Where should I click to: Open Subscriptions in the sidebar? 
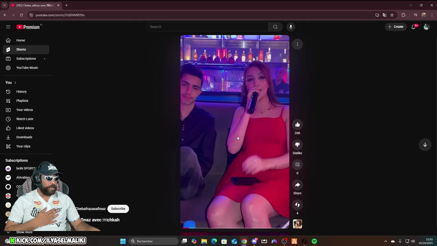pyautogui.click(x=26, y=58)
